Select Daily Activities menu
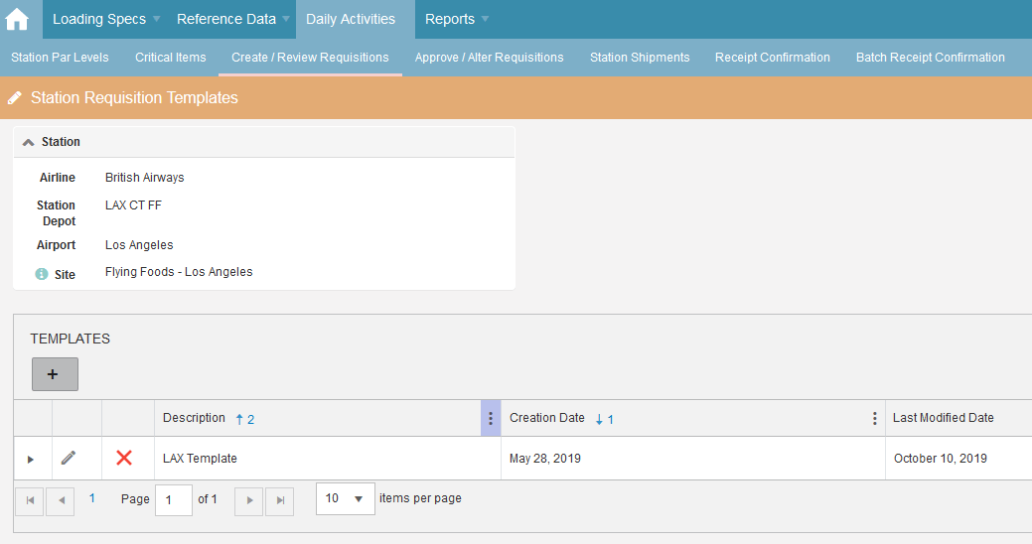 coord(356,19)
